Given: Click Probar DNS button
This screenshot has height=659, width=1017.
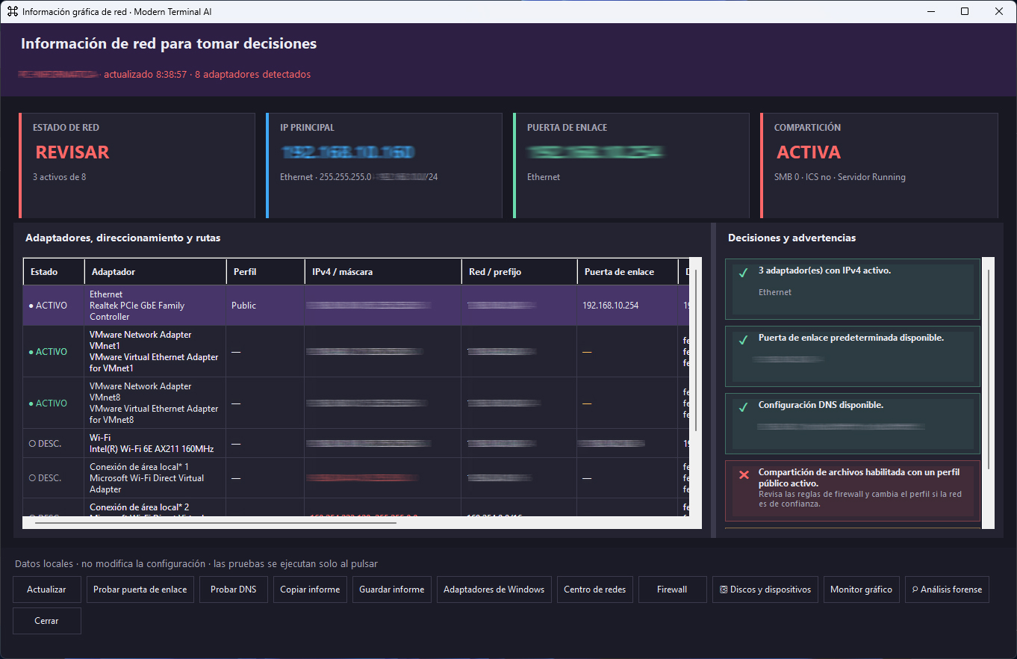Looking at the screenshot, I should point(233,590).
